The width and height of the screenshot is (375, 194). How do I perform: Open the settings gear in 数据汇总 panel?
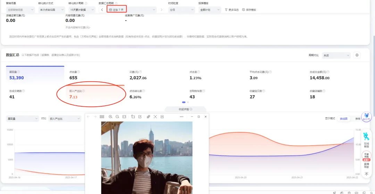click(357, 55)
